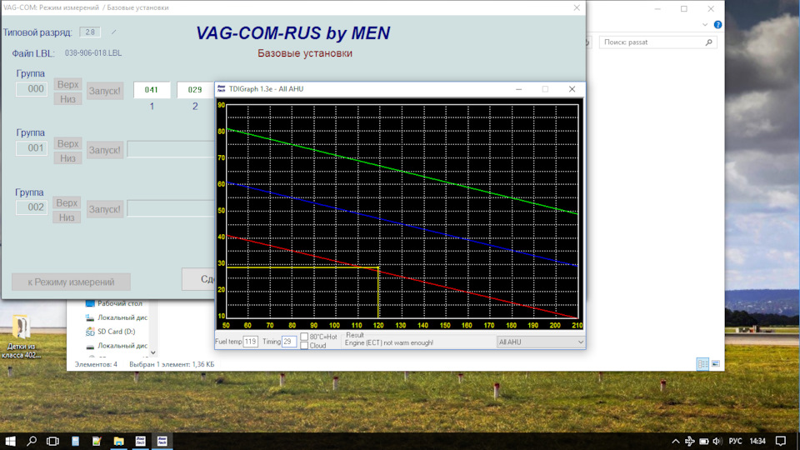Close the VAG-COM window

coord(577,7)
